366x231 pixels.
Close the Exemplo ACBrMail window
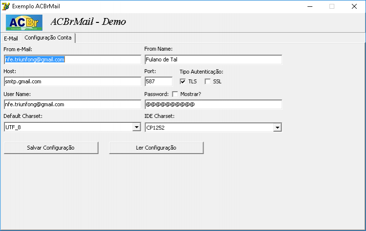pos(354,6)
